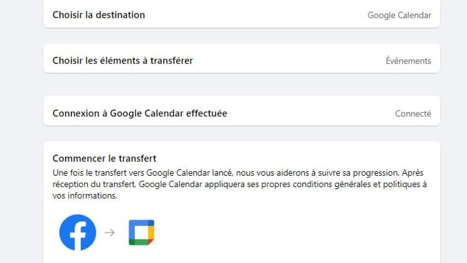This screenshot has width=467, height=263.
Task: Change the Google Calendar destination value
Action: [x=399, y=15]
